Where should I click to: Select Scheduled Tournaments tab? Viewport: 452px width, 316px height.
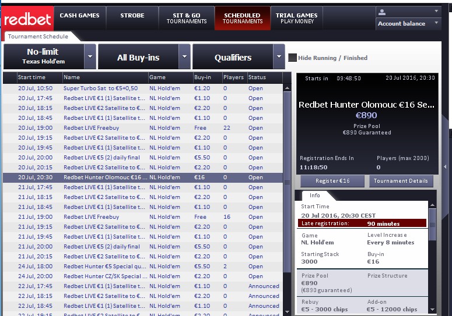pos(243,18)
